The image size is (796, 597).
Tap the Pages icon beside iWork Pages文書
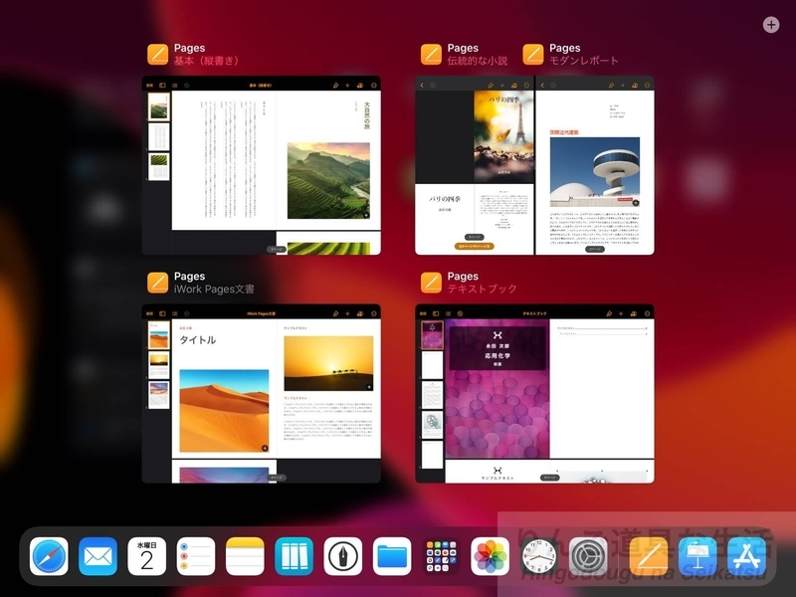[158, 283]
